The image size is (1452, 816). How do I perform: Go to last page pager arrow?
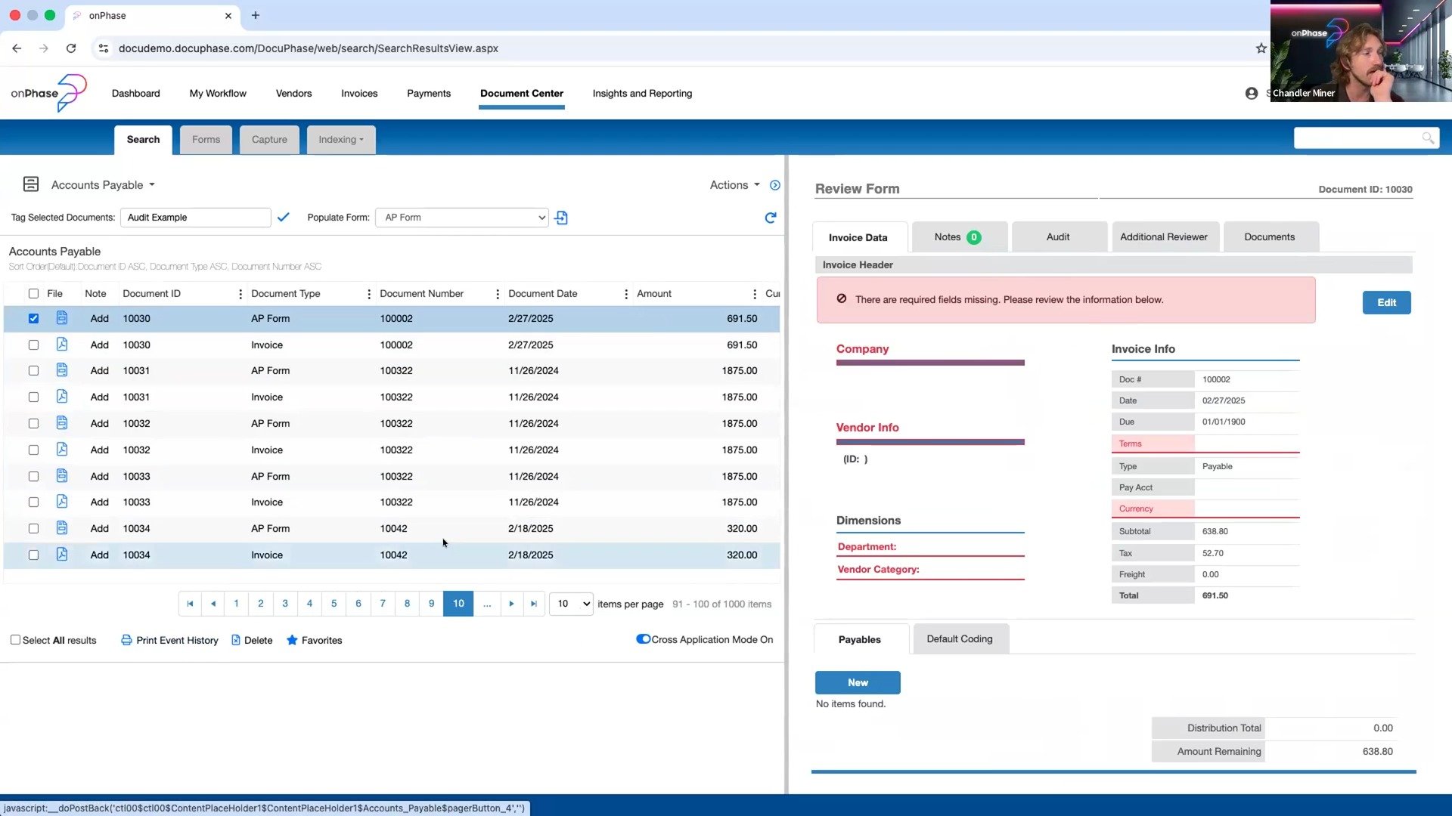coord(534,604)
